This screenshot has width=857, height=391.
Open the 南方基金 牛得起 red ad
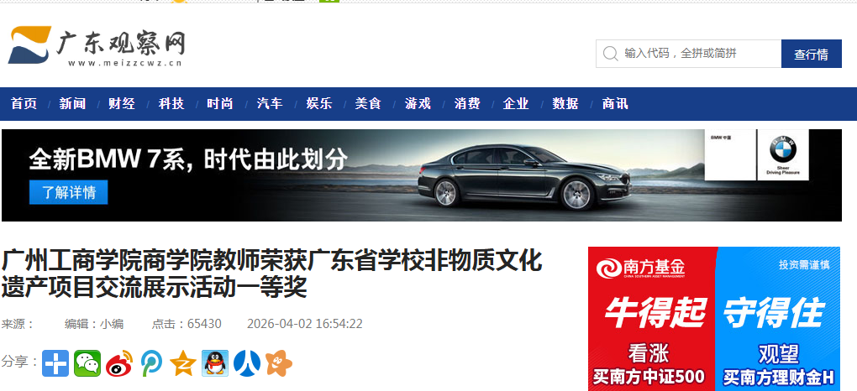653,319
